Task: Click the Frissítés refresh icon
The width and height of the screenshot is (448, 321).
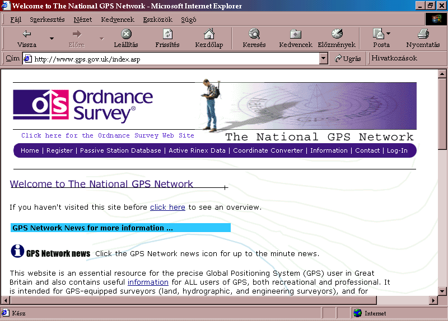Action: click(167, 34)
